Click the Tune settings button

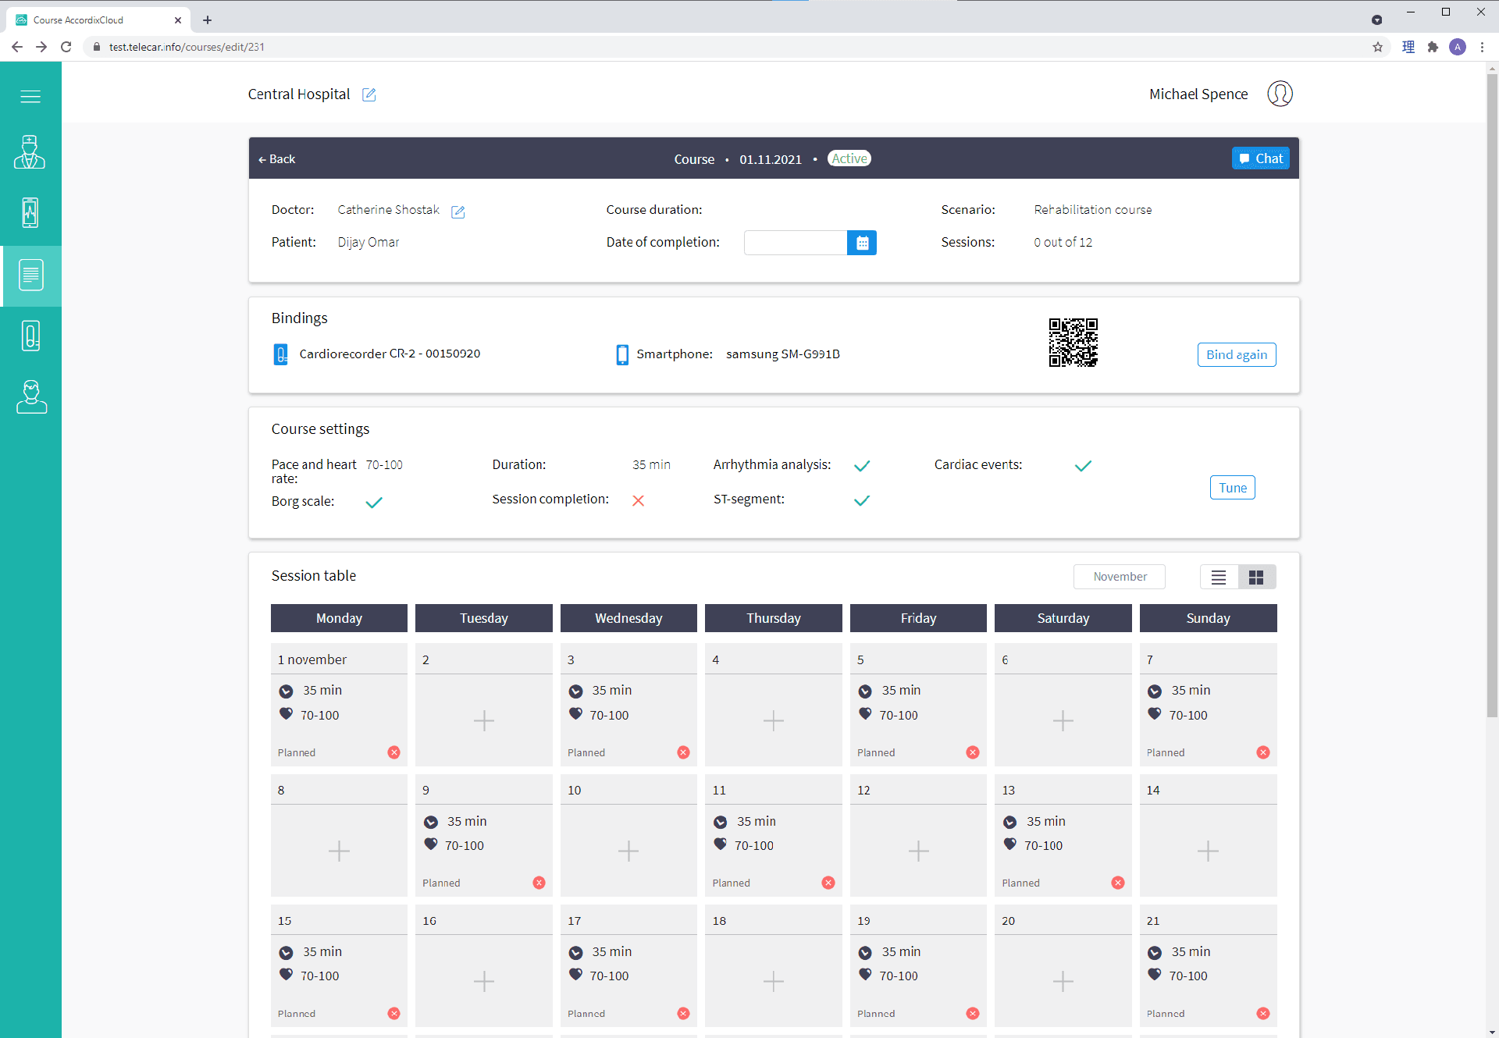pyautogui.click(x=1233, y=488)
